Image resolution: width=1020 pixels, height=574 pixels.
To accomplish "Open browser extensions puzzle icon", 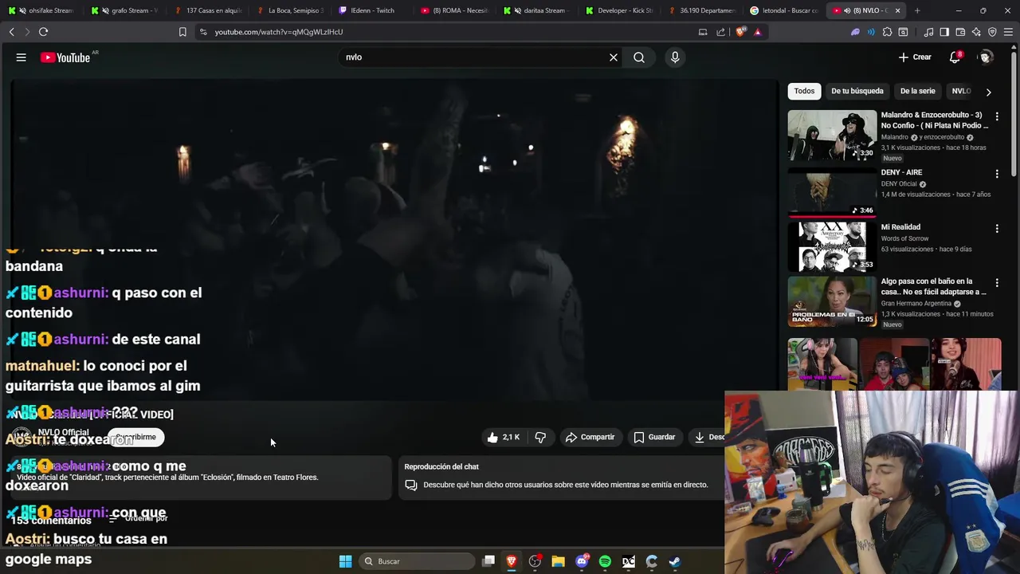I will point(887,32).
